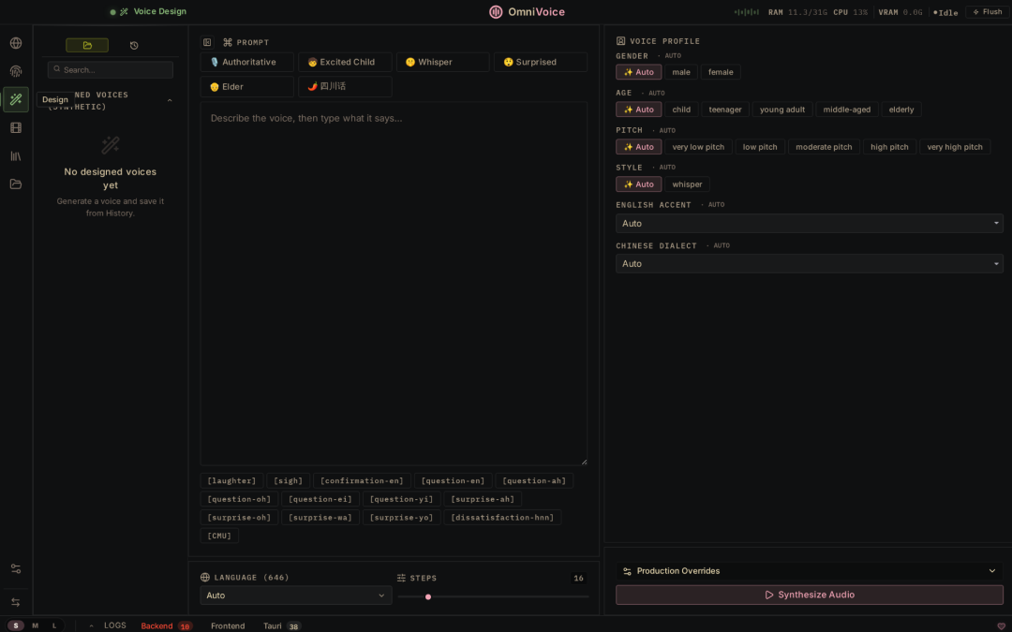The height and width of the screenshot is (632, 1012).
Task: Set Age to young adult
Action: pos(782,110)
